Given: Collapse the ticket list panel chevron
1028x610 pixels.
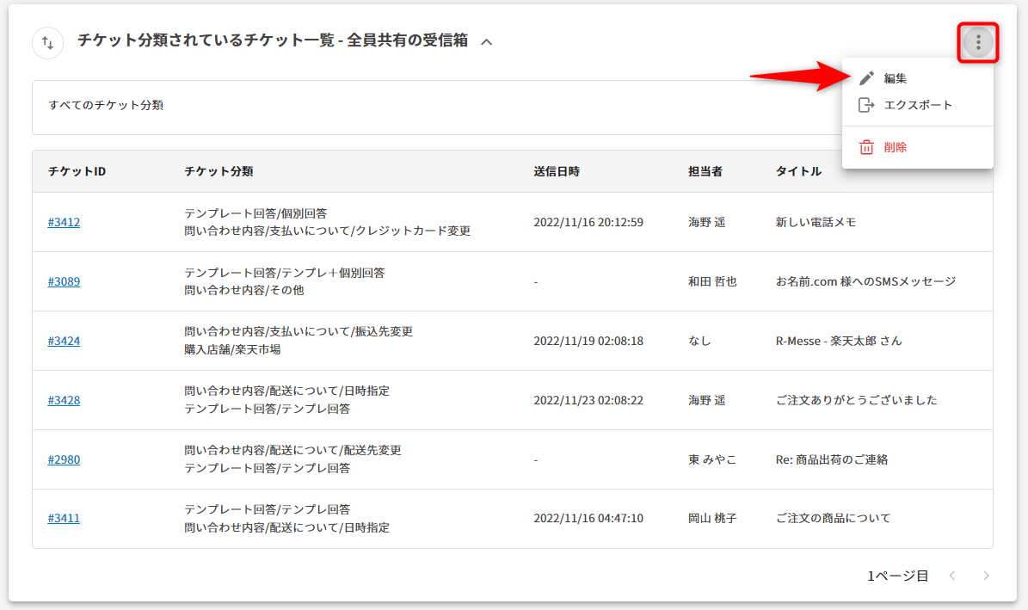Looking at the screenshot, I should (487, 41).
